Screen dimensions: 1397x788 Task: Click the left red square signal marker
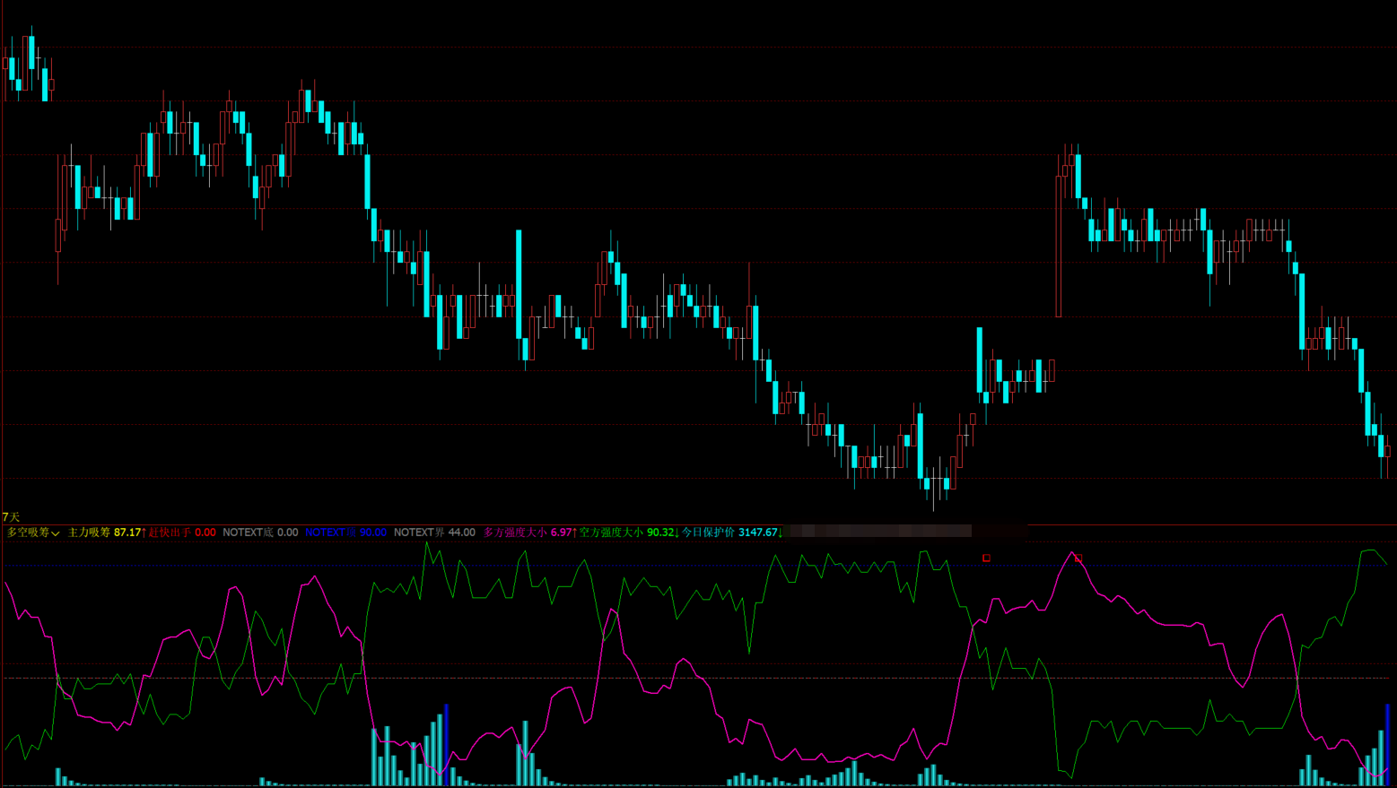pos(986,558)
